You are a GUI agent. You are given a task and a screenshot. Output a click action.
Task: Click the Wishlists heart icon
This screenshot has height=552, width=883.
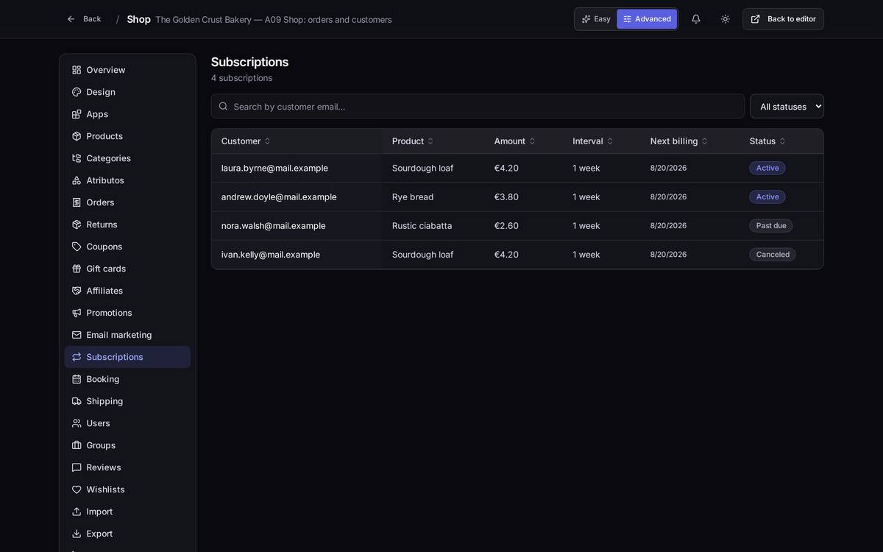(77, 489)
